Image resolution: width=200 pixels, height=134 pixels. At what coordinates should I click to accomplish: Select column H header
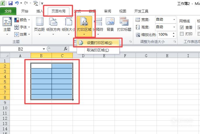pos(167,56)
